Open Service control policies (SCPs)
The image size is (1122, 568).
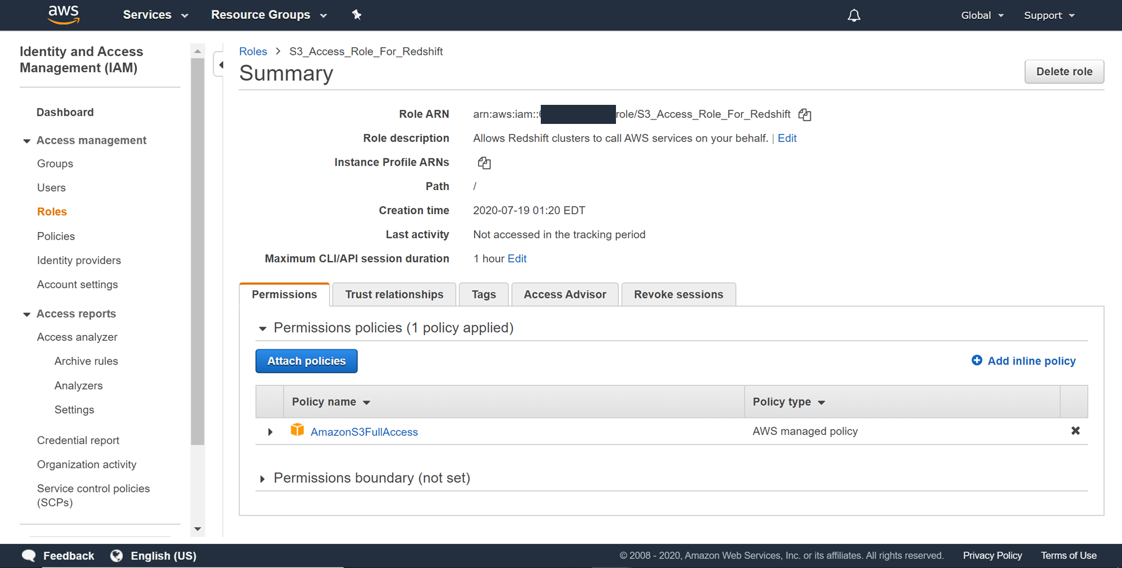pos(93,495)
